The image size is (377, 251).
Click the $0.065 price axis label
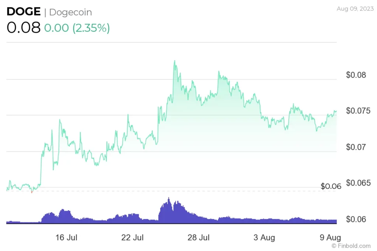(358, 183)
